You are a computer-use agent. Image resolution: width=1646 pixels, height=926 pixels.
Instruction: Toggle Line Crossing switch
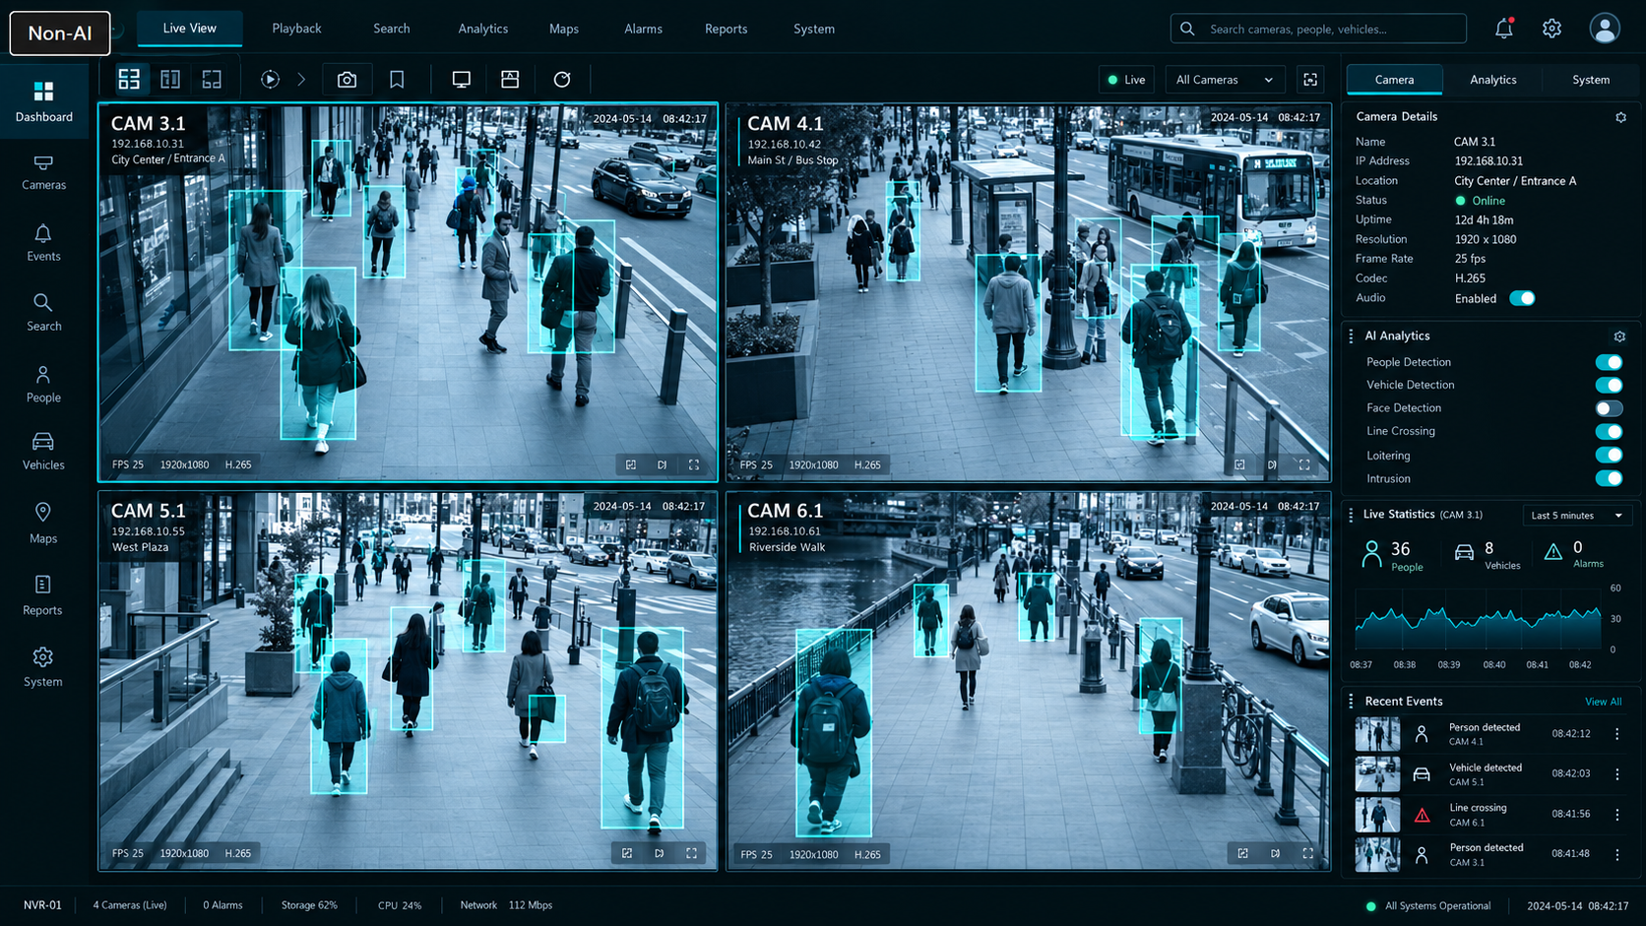[1609, 432]
